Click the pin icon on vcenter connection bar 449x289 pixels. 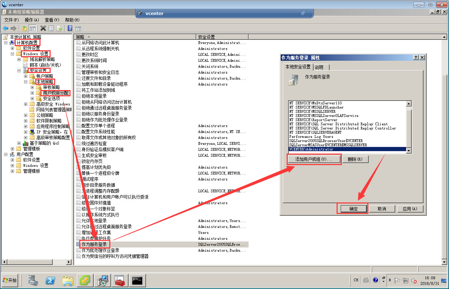[140, 13]
